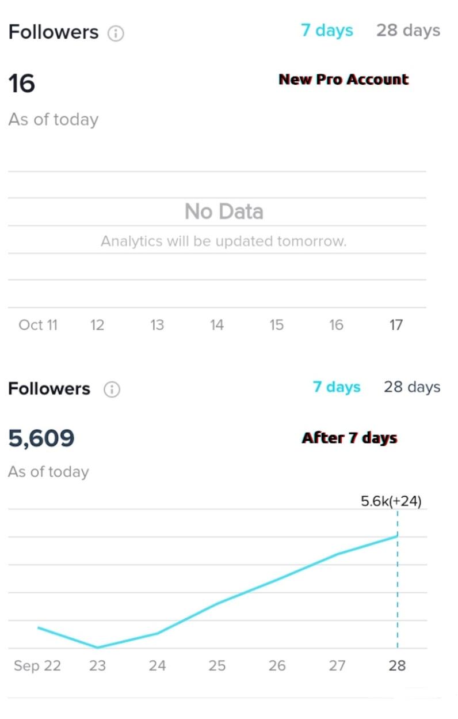Click date 17 on the October axis

396,325
